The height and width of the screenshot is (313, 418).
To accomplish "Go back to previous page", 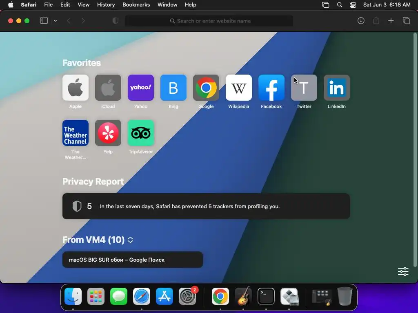I will 69,21.
